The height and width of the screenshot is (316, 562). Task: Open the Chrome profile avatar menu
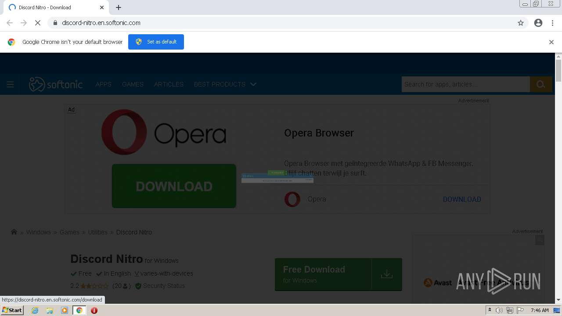tap(538, 23)
